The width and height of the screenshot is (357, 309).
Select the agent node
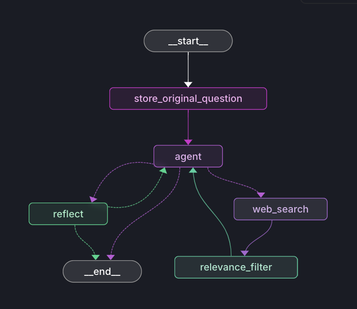click(188, 156)
